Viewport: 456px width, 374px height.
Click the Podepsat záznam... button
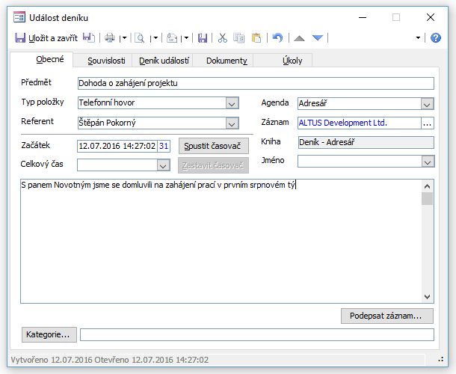[x=387, y=316]
